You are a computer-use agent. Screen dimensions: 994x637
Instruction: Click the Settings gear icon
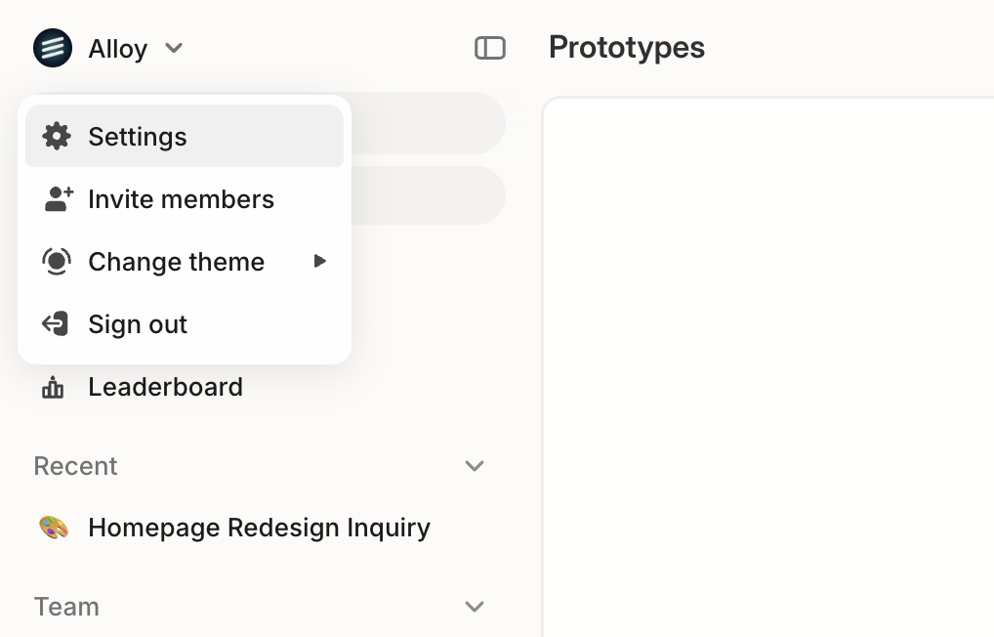point(57,136)
